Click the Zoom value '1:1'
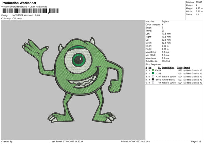This screenshot has width=204, height=144. coord(197,14)
